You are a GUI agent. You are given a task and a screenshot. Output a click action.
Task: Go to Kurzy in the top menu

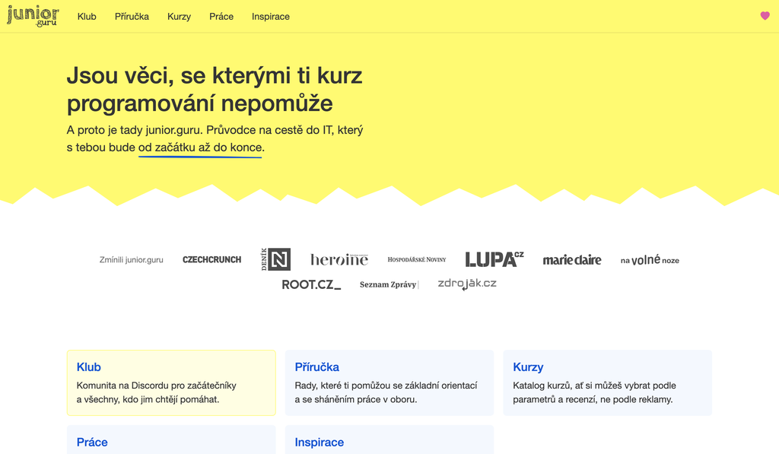179,17
